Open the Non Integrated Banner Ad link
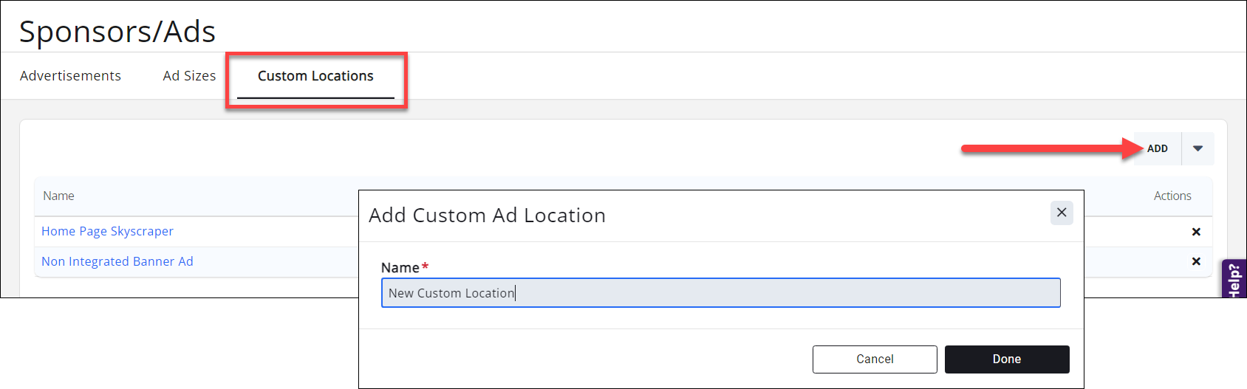This screenshot has width=1247, height=389. (117, 261)
